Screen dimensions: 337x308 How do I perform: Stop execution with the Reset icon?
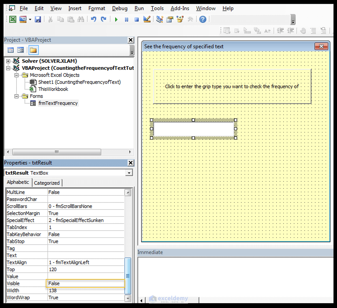click(137, 19)
